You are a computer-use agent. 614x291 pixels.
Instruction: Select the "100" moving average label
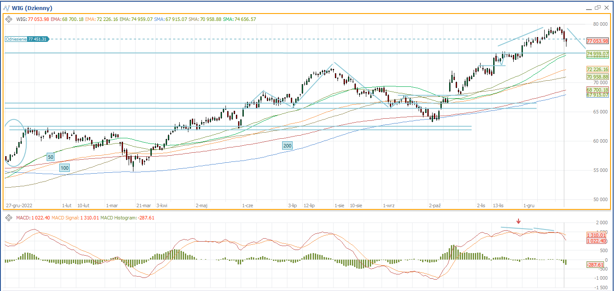coord(65,168)
